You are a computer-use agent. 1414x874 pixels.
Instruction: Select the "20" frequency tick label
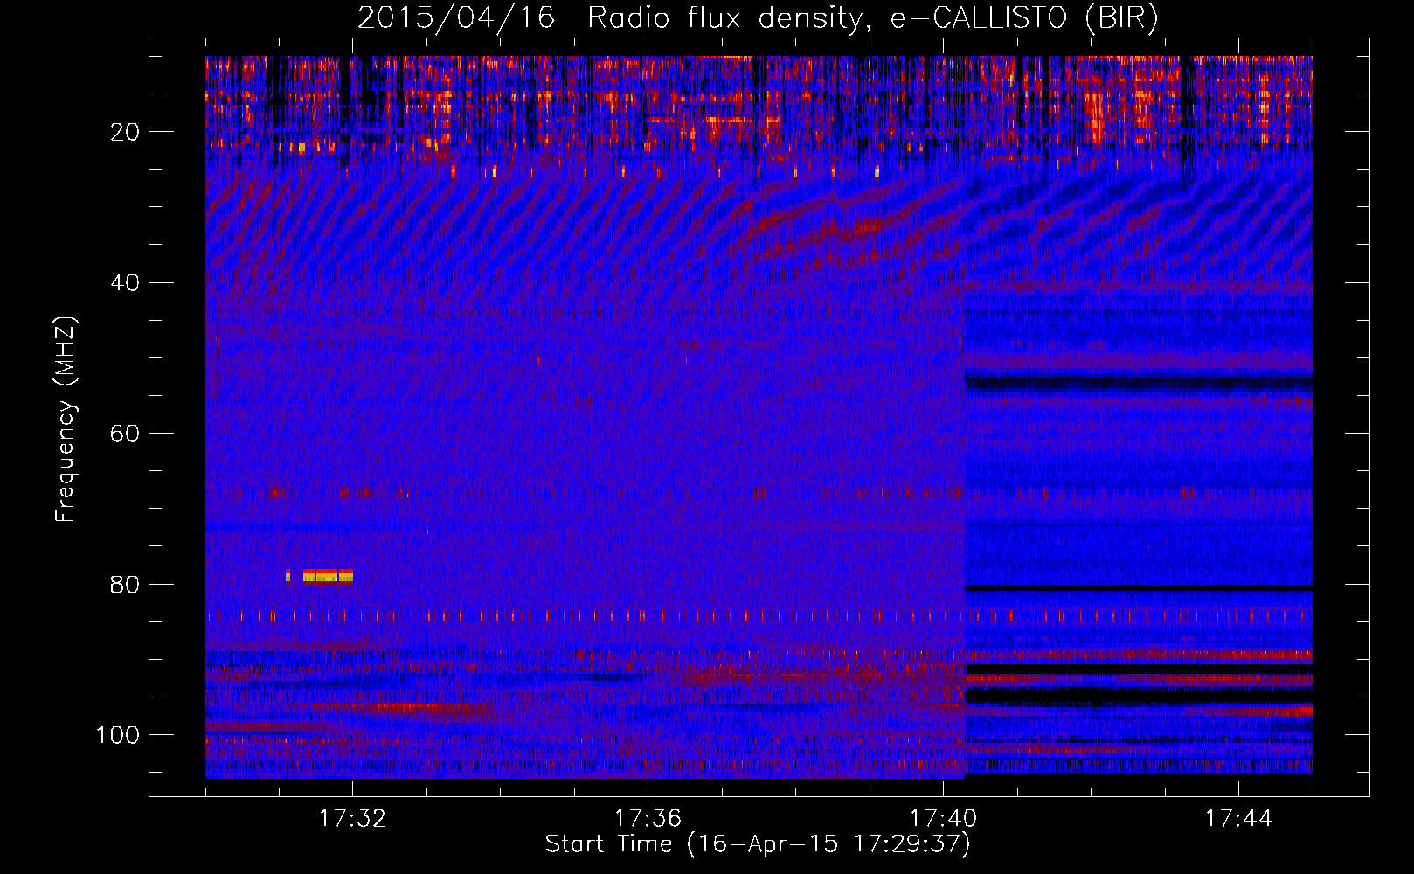pyautogui.click(x=126, y=132)
